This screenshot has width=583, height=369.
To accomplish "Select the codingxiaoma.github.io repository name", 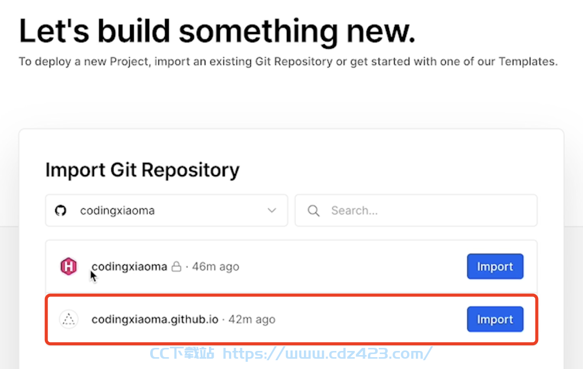I will 155,319.
